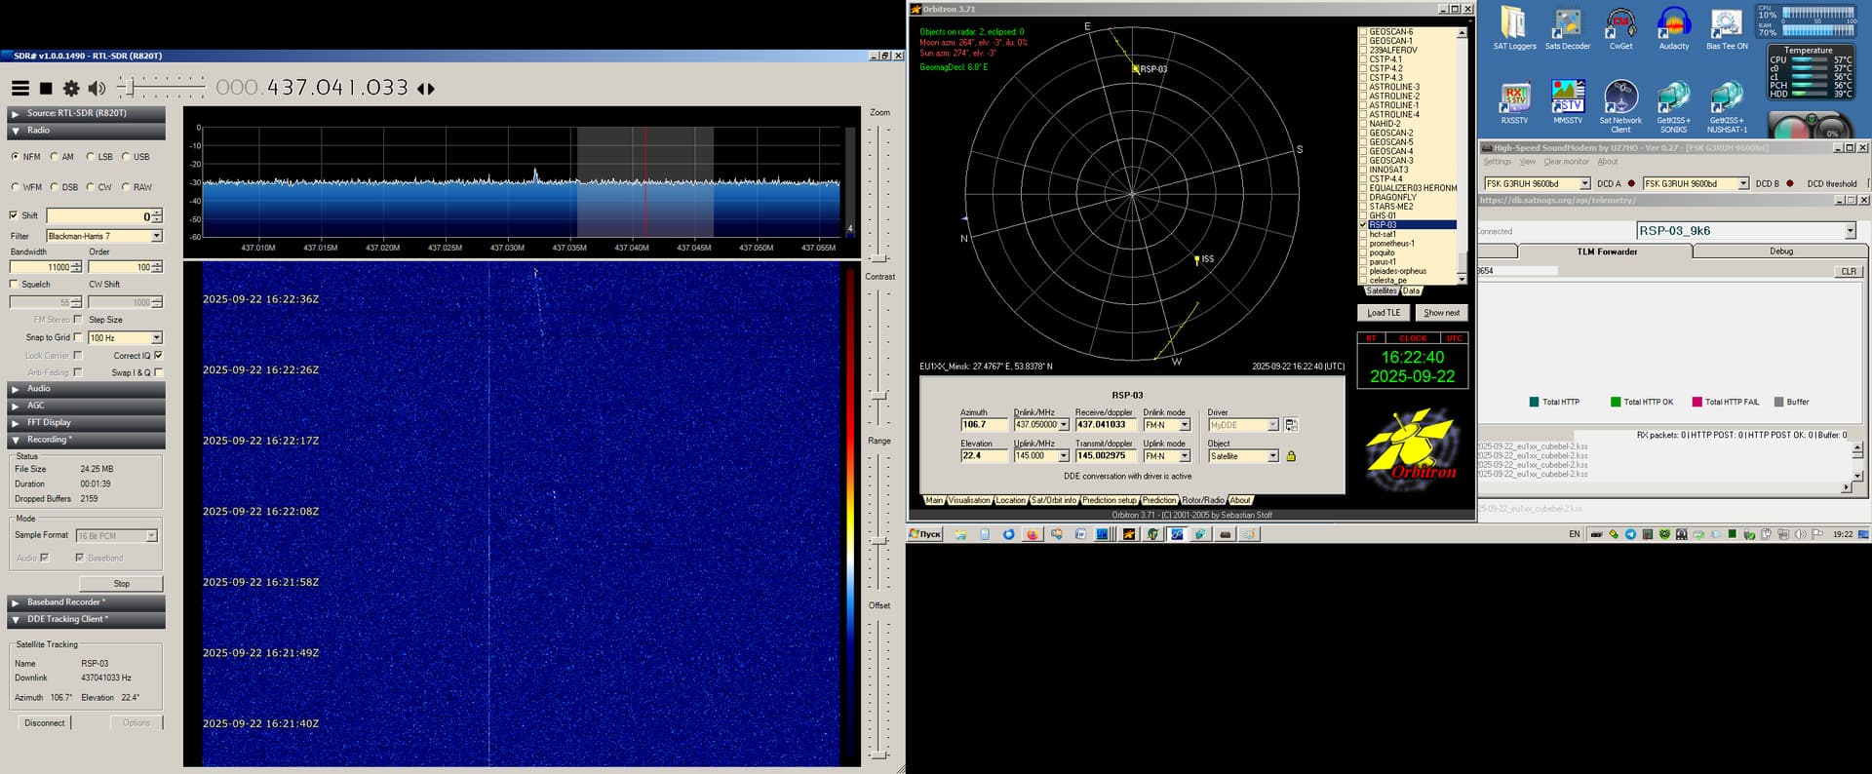Adjust the Contrast slider in SDR#
The height and width of the screenshot is (774, 1872).
pos(879,396)
